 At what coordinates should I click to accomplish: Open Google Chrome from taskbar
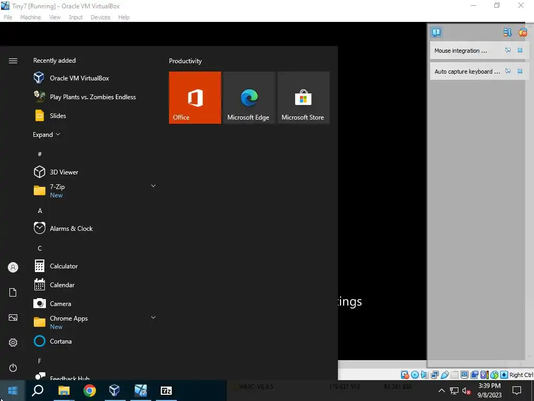90,391
